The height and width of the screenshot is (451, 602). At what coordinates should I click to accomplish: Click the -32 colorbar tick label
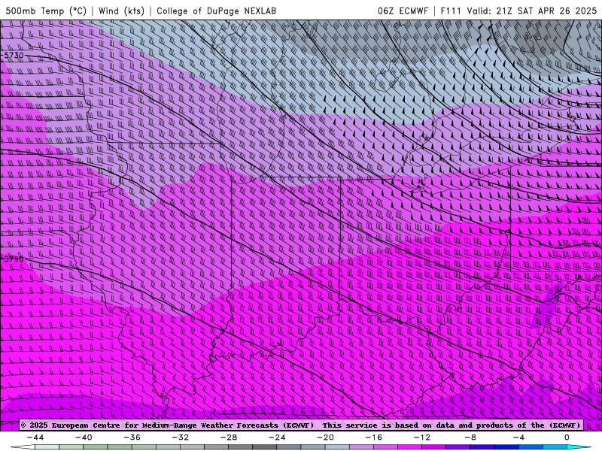(x=180, y=437)
